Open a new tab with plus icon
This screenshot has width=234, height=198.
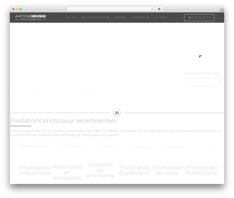pyautogui.click(x=222, y=10)
